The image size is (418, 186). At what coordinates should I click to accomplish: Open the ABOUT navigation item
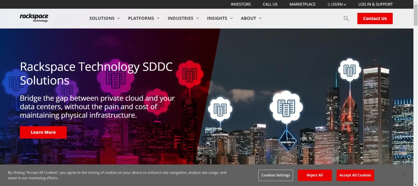248,18
